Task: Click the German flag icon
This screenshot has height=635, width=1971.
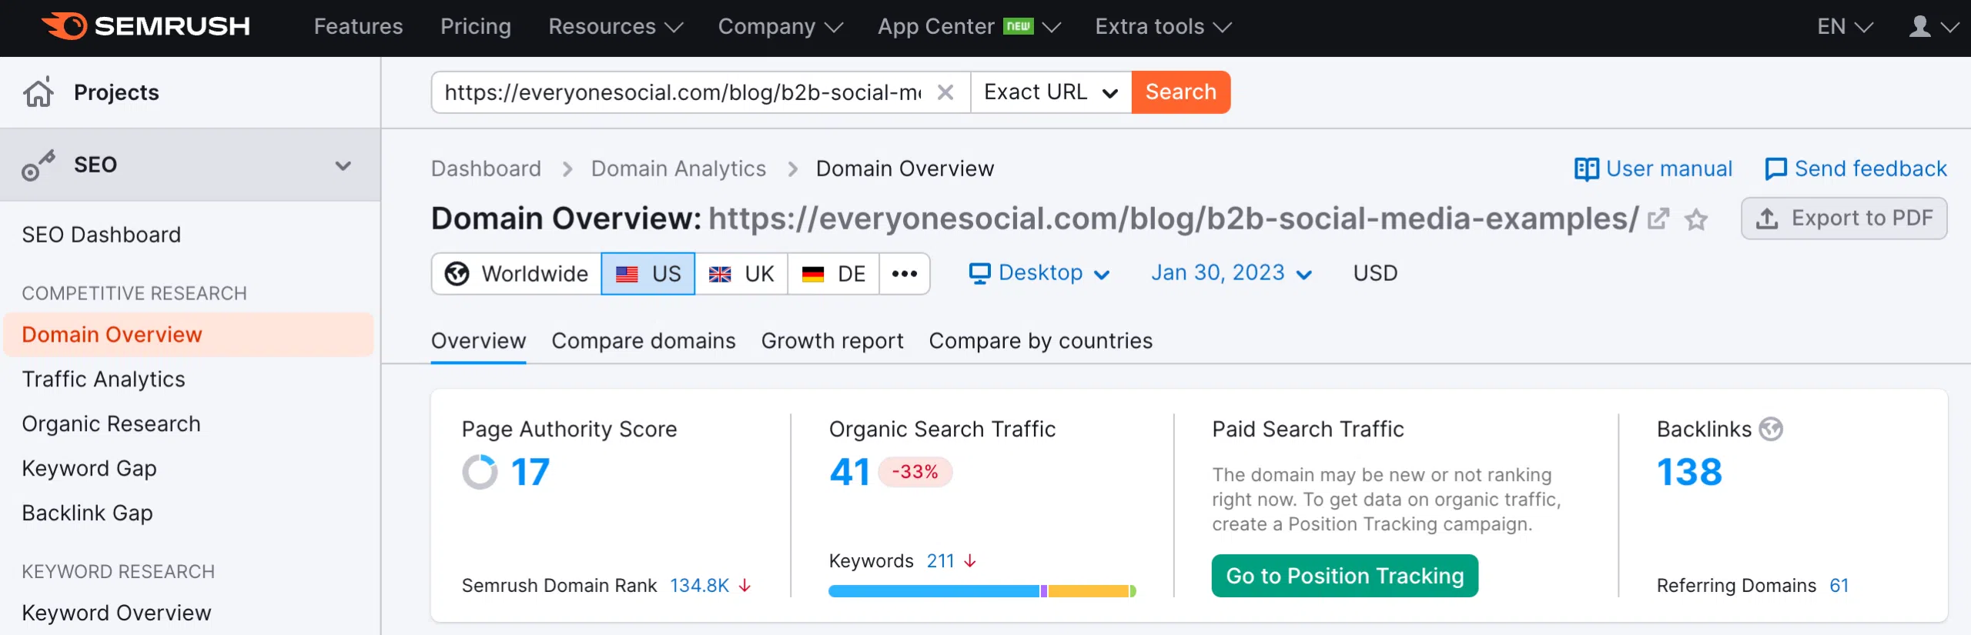Action: click(x=813, y=274)
